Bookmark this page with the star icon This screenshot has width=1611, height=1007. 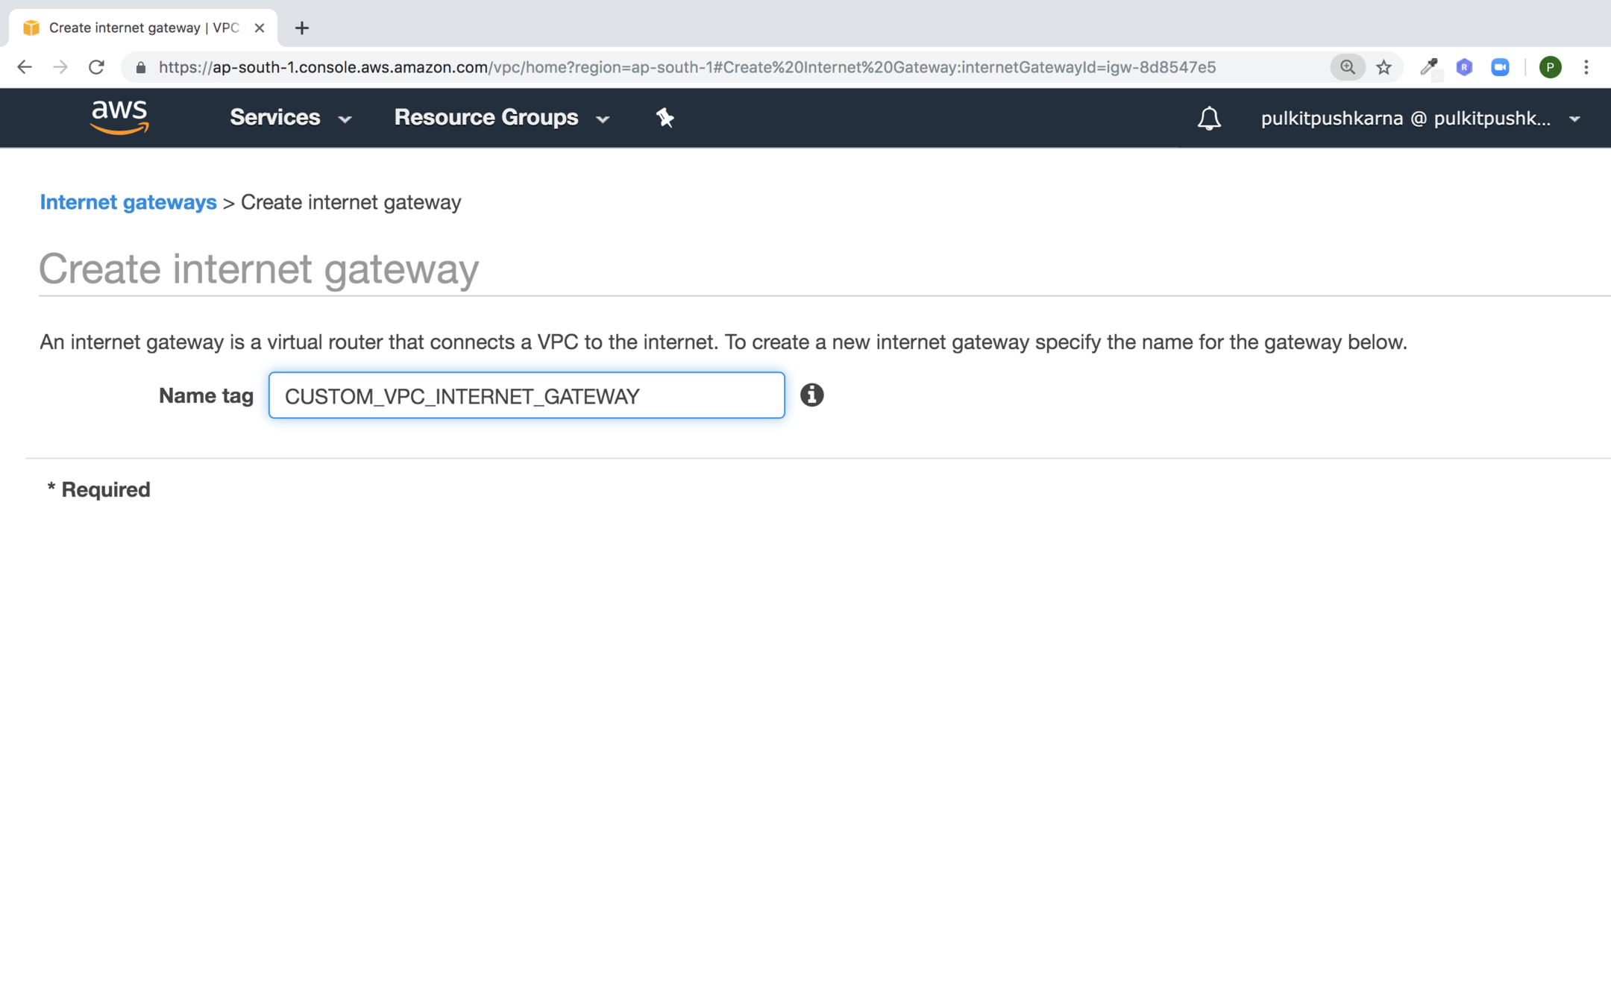(x=1384, y=67)
